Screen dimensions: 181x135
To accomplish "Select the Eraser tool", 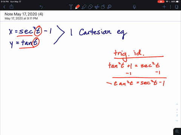I will 90,7.
